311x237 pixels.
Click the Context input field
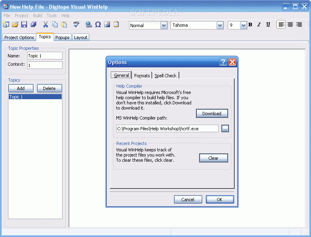click(x=45, y=65)
